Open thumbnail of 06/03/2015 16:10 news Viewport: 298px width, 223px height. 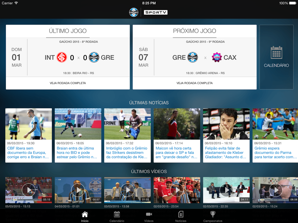click(x=226, y=124)
